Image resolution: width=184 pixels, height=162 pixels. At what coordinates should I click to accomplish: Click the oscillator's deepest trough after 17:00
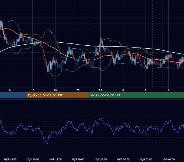pyautogui.click(x=48, y=144)
